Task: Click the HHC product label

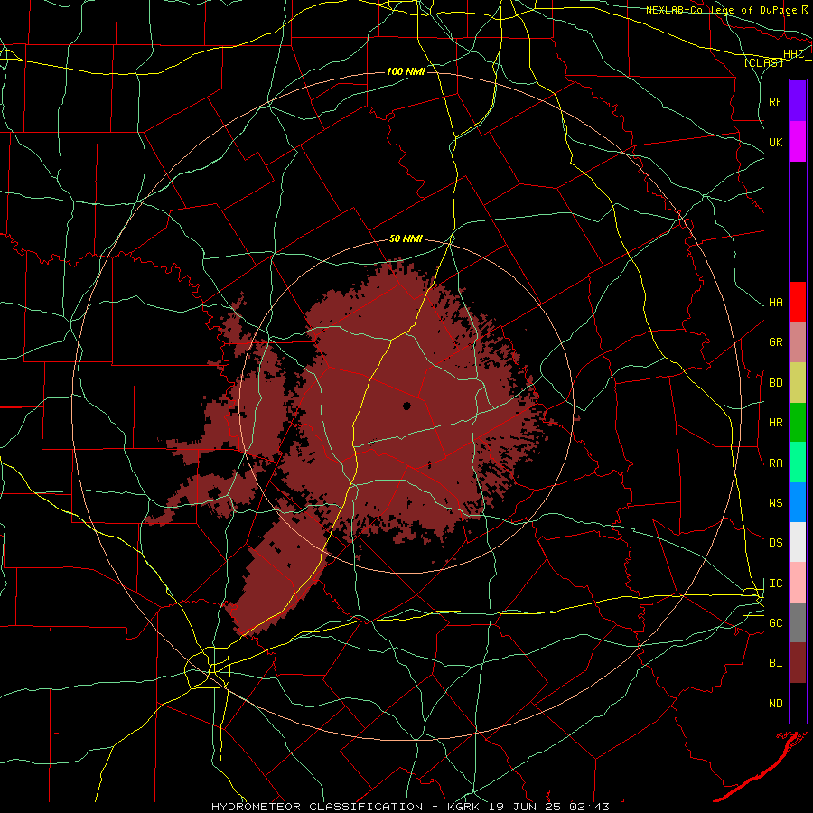Action: (793, 54)
